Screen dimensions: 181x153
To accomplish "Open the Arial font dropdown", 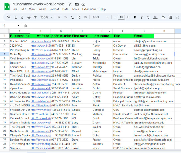I will click(100, 17).
